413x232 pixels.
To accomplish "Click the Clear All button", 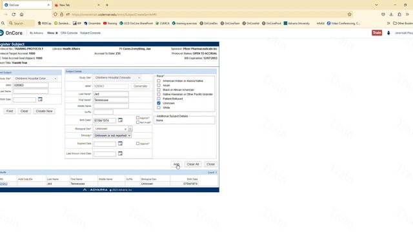I will coord(193,164).
